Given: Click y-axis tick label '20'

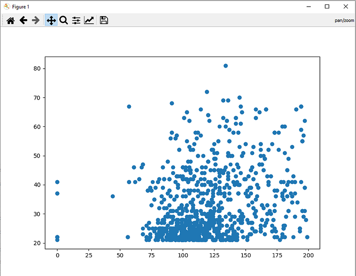Looking at the screenshot, I should [37, 243].
